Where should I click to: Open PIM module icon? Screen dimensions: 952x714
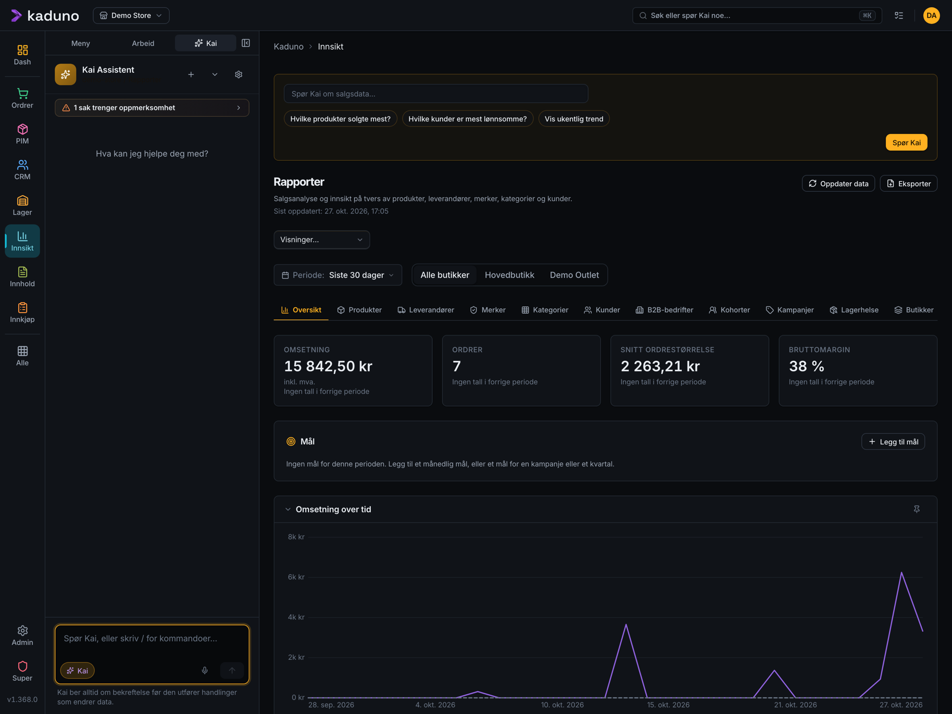22,134
